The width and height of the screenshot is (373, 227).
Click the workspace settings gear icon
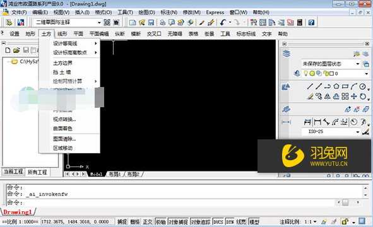(107, 23)
